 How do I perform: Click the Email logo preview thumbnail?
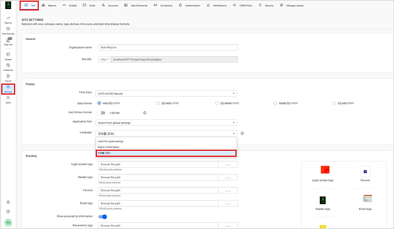point(368,199)
